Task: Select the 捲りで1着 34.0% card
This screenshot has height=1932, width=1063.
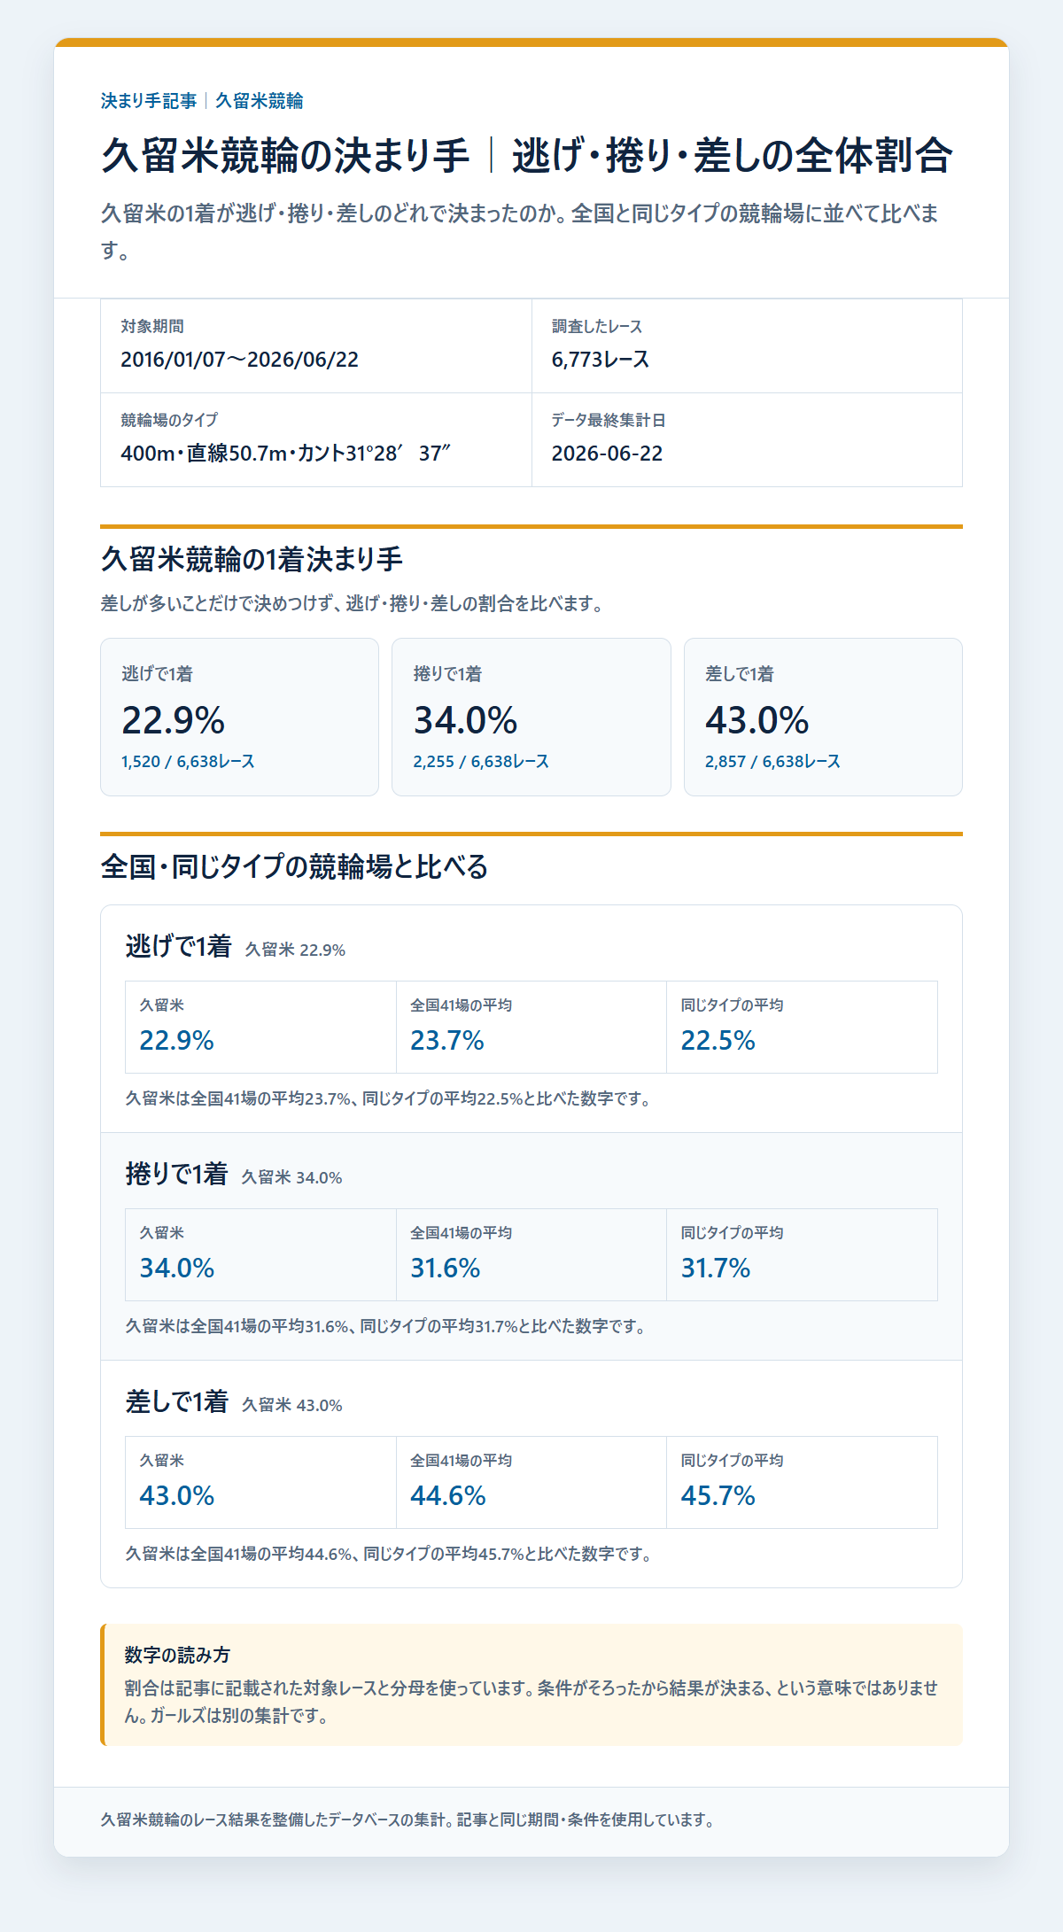Action: [531, 717]
